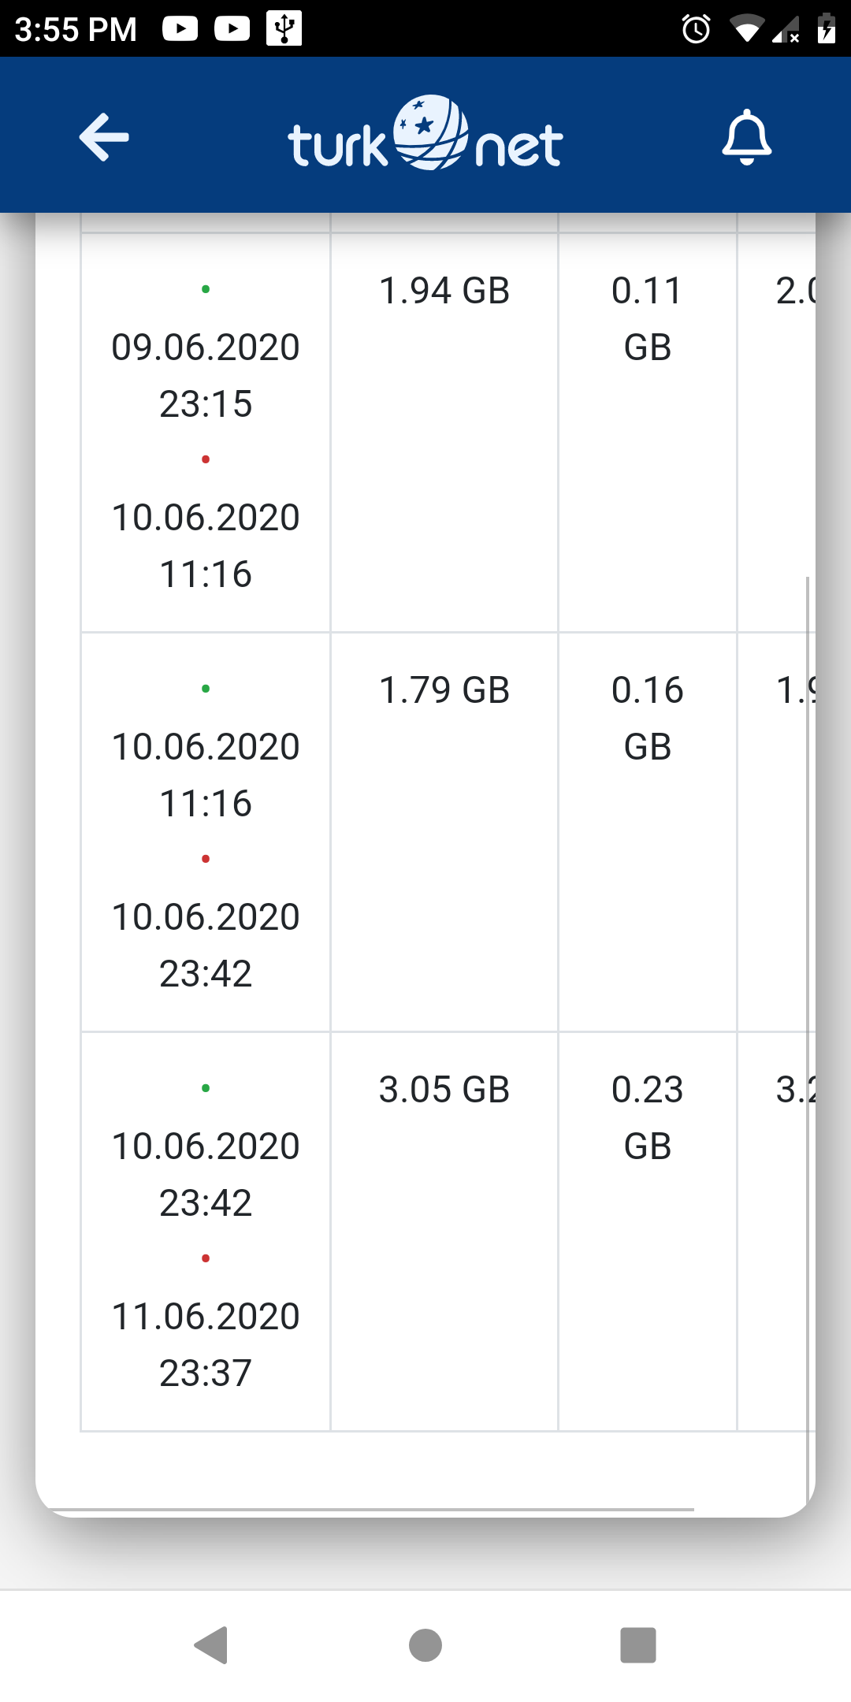
Task: Tap the alarm icon in status bar
Action: pyautogui.click(x=696, y=29)
